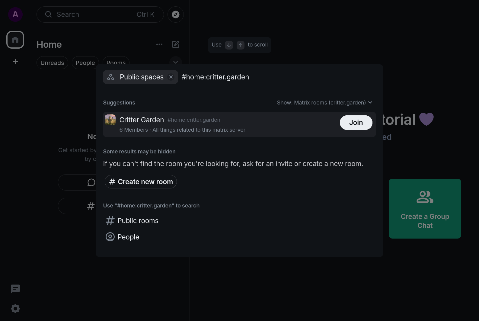Click the plus icon to create a space
This screenshot has width=479, height=321.
(x=15, y=62)
